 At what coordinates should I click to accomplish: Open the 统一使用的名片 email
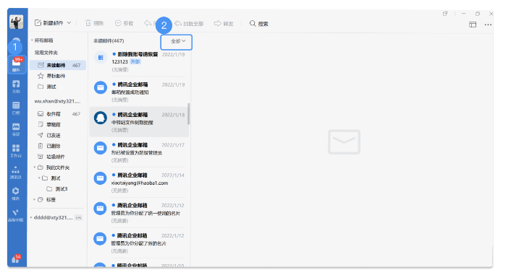[x=139, y=213]
